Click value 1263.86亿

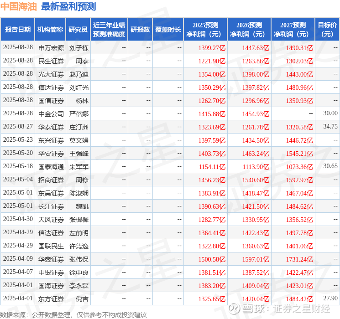coord(256,61)
